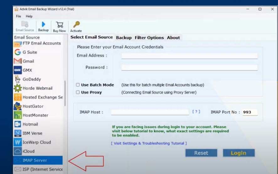This screenshot has height=174, width=278.
Task: Click the Reset button
Action: 201,153
